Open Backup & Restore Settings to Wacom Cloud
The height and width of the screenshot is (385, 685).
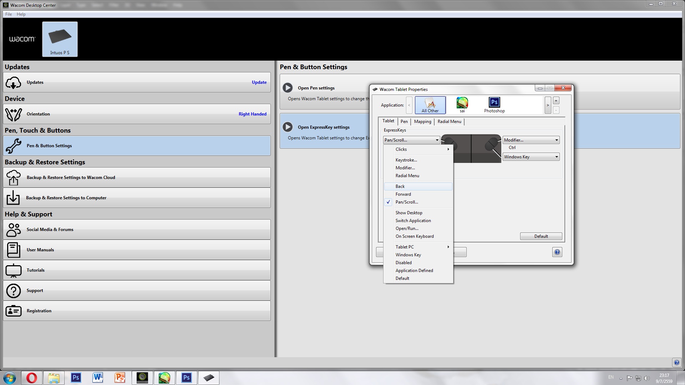point(137,178)
